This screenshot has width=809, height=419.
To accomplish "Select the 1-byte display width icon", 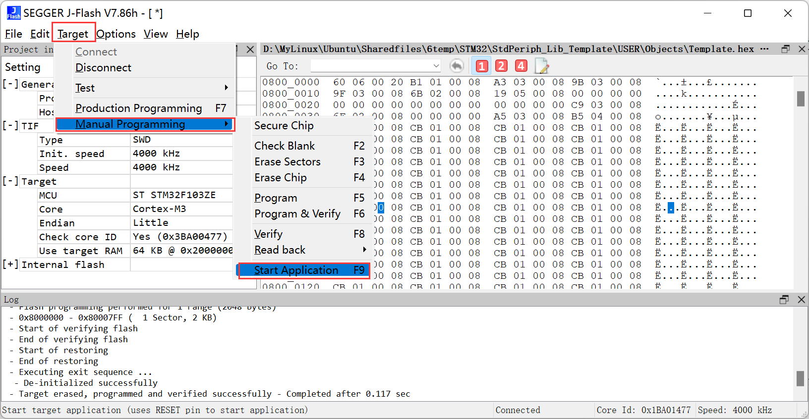I will (481, 66).
